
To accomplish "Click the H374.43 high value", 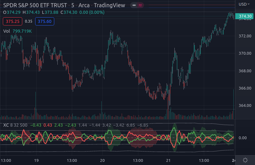I will click(31, 12).
